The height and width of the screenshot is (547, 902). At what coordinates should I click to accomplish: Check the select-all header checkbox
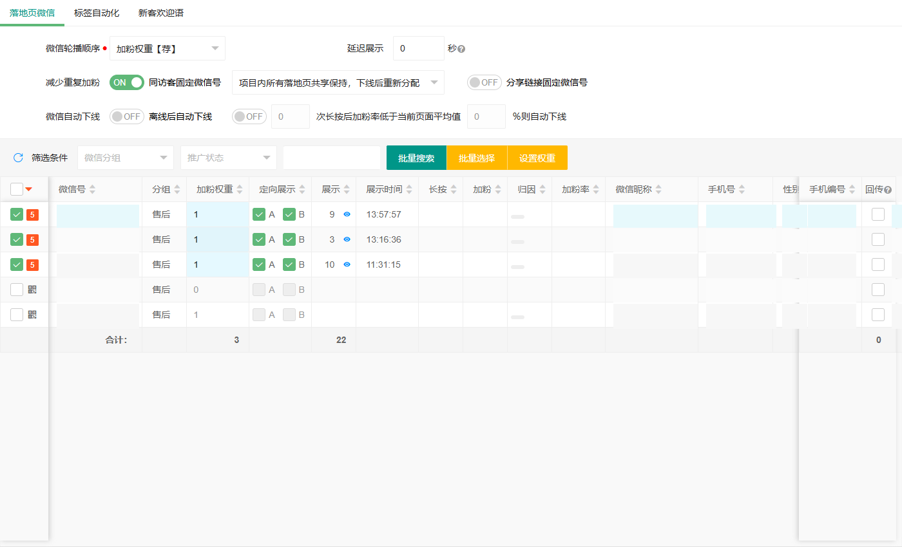(x=17, y=189)
